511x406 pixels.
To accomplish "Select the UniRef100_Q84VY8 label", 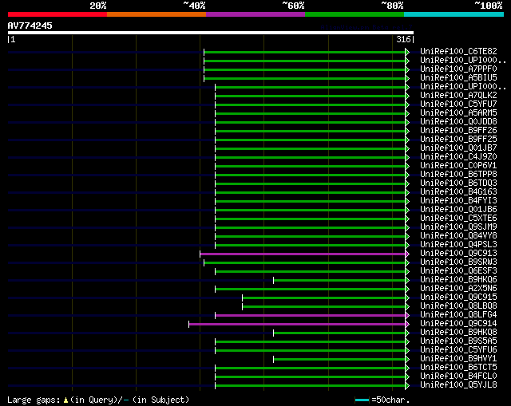I will tap(458, 236).
